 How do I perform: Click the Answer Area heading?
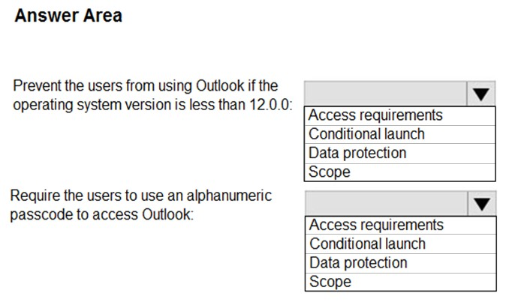click(68, 16)
